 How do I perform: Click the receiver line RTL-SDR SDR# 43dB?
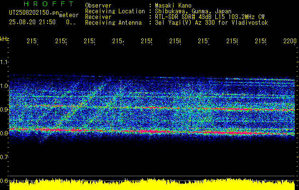210,17
